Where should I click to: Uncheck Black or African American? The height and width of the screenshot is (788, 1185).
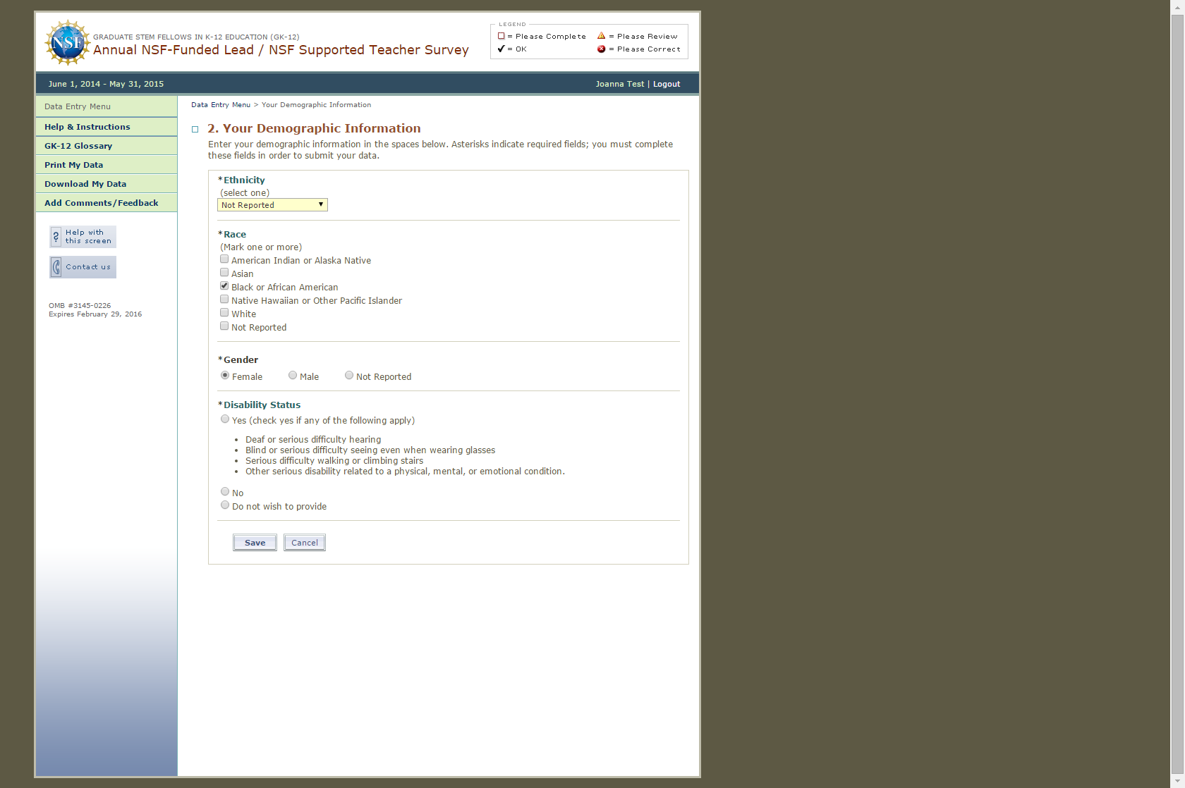(224, 286)
